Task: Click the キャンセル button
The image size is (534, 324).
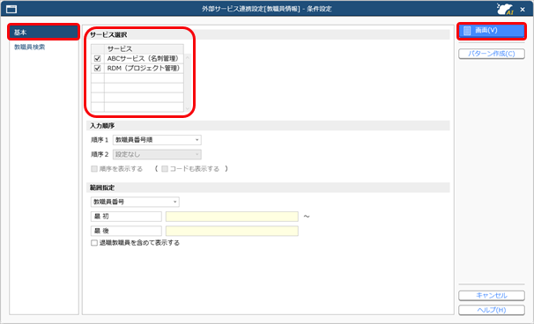Action: 492,296
